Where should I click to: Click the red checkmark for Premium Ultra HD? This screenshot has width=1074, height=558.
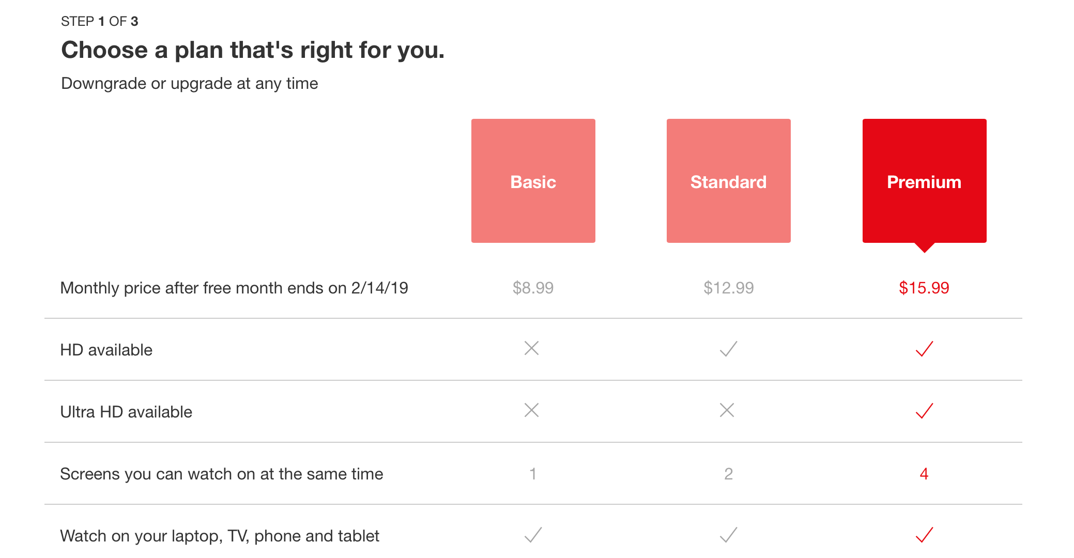[x=924, y=411]
